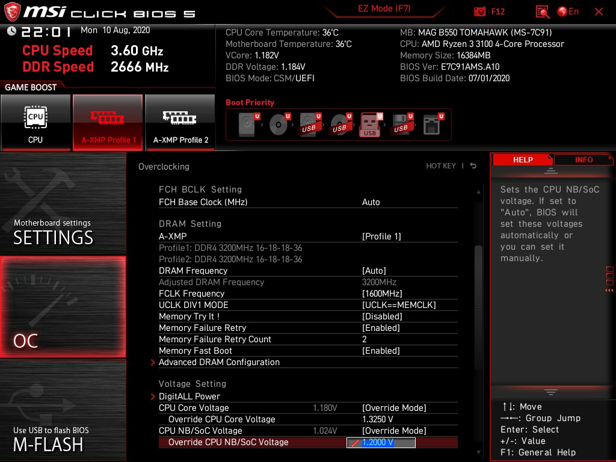Switch to the HELP tab
This screenshot has width=616, height=462.
tap(523, 159)
